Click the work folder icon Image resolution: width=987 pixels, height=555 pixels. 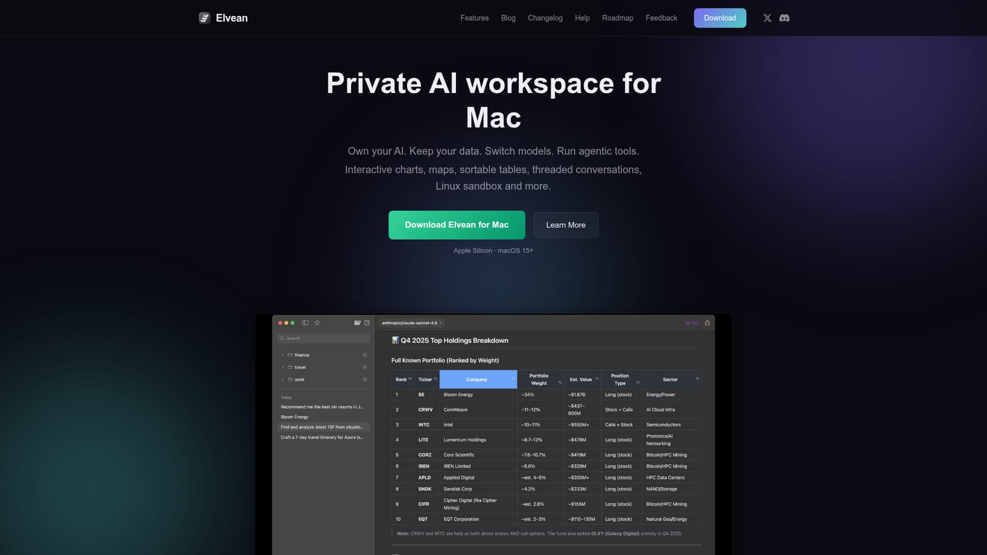tap(290, 380)
